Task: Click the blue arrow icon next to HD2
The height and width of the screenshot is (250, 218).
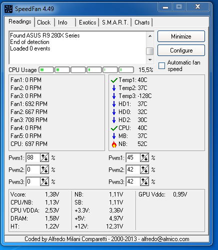Action: pyautogui.click(x=114, y=120)
